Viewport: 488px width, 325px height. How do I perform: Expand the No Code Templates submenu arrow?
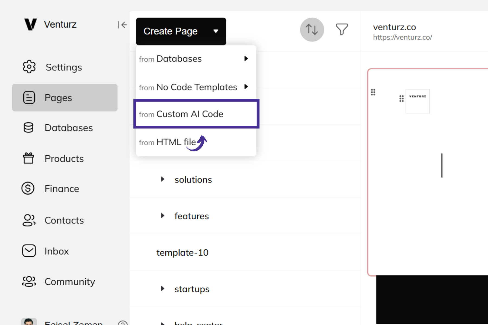click(246, 87)
